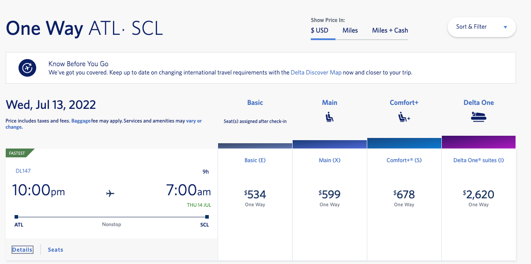Expand flight Details for DL147
Image resolution: width=531 pixels, height=264 pixels.
pos(23,249)
